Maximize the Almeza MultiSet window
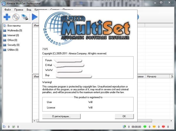176x131 pixels. (x=161, y=3)
